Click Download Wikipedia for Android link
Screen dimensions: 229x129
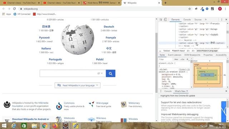(x=30, y=119)
